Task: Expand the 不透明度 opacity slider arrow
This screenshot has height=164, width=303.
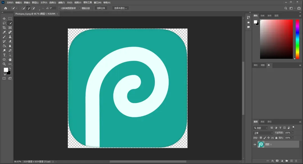Action: (293, 133)
